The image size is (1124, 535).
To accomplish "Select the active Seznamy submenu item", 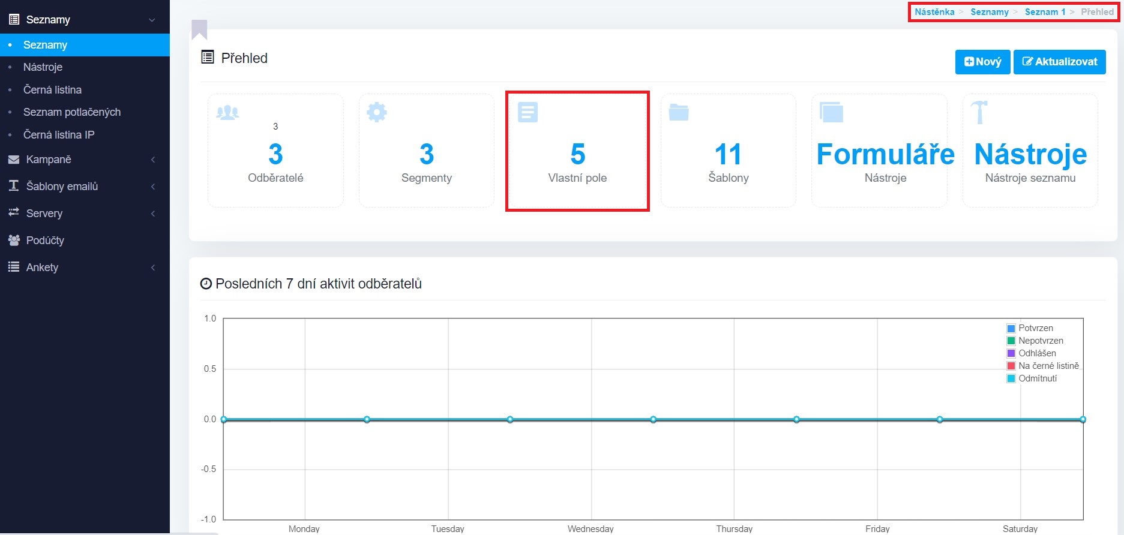I will pos(85,45).
